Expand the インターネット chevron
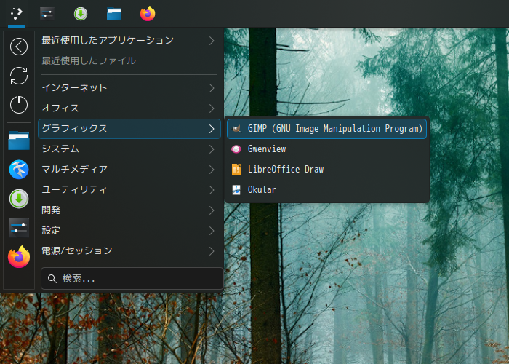This screenshot has height=364, width=509. [x=212, y=88]
